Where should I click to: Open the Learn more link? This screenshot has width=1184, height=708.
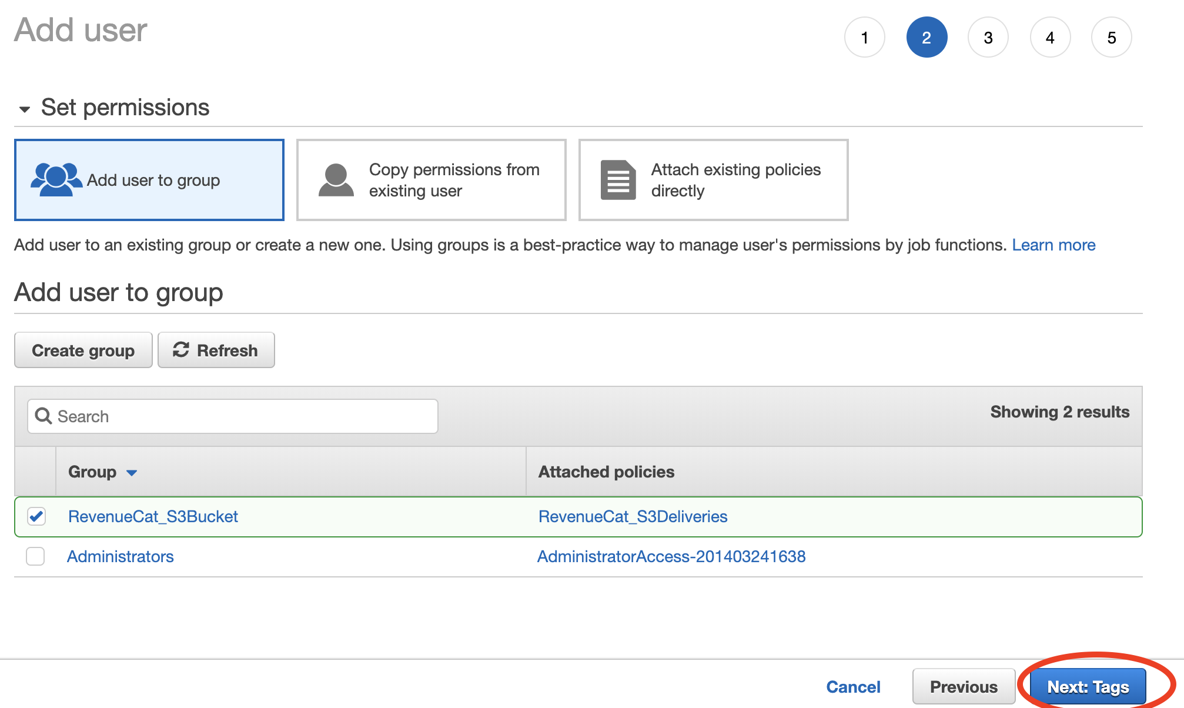coord(1053,245)
